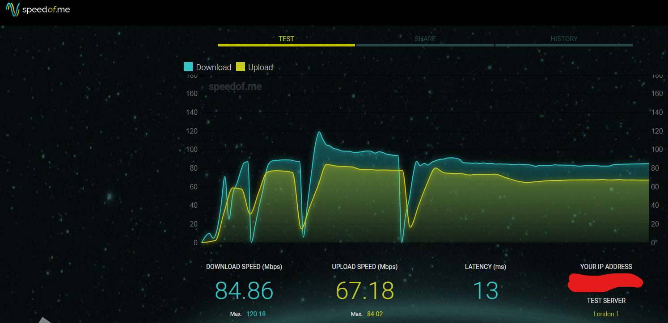Click the DOWNLOAD SPEED (Mbps) heading

point(244,267)
